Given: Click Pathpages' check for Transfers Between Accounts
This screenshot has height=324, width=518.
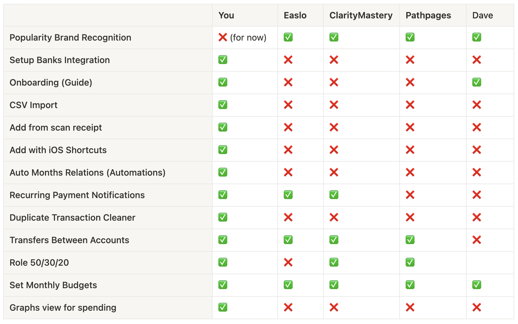Looking at the screenshot, I should pyautogui.click(x=410, y=240).
